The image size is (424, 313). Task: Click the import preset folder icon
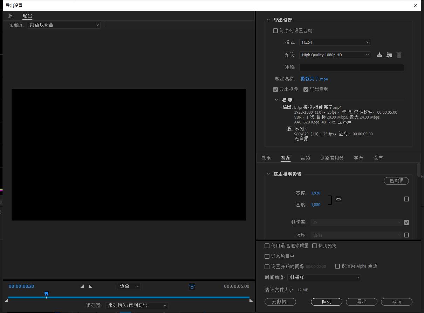pos(389,55)
